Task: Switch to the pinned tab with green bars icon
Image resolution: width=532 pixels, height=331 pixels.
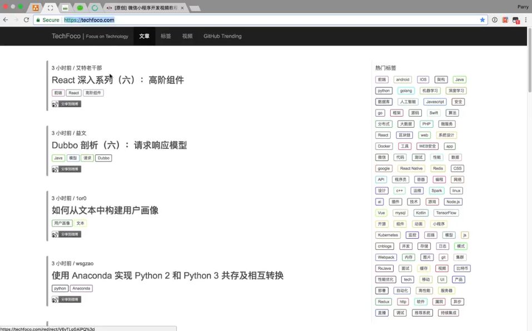Action: pos(65,8)
